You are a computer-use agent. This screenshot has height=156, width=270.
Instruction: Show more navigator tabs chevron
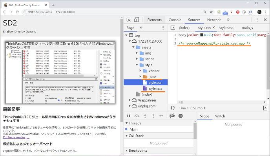click(141, 28)
